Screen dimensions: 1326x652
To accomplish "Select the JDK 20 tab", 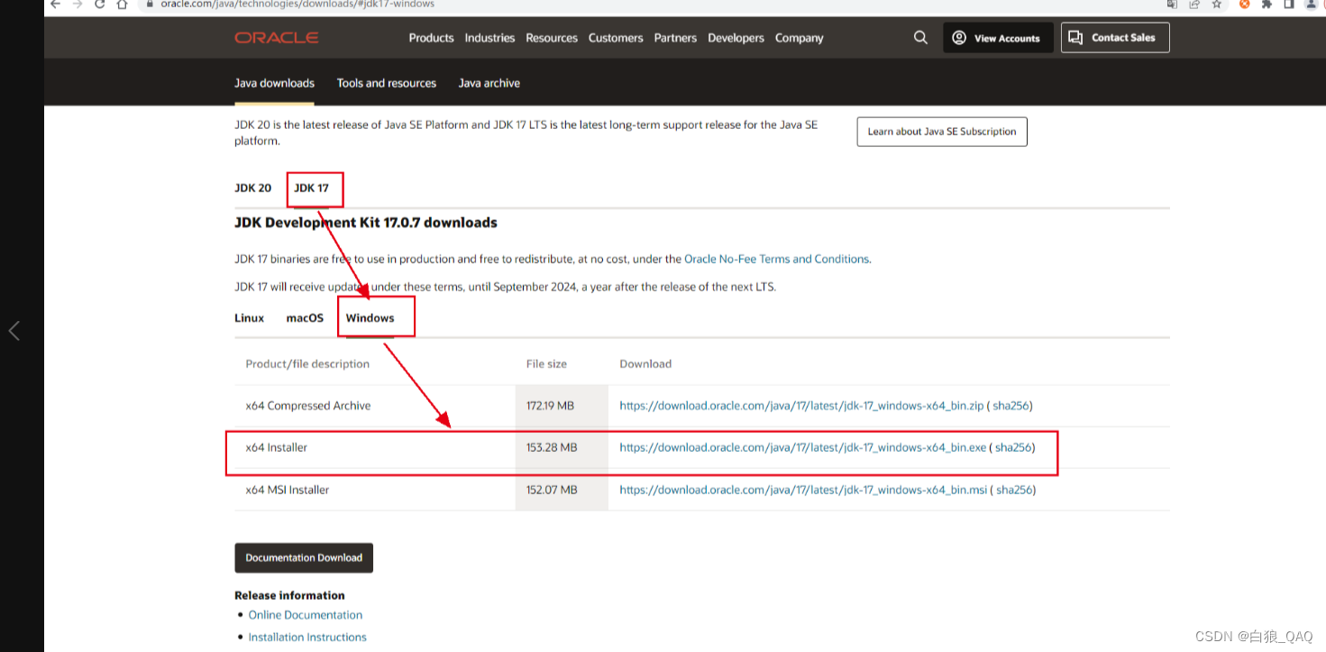I will point(252,188).
